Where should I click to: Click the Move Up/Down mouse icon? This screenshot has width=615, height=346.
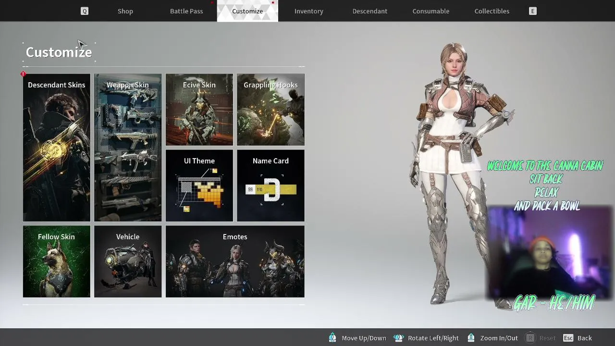click(x=332, y=338)
